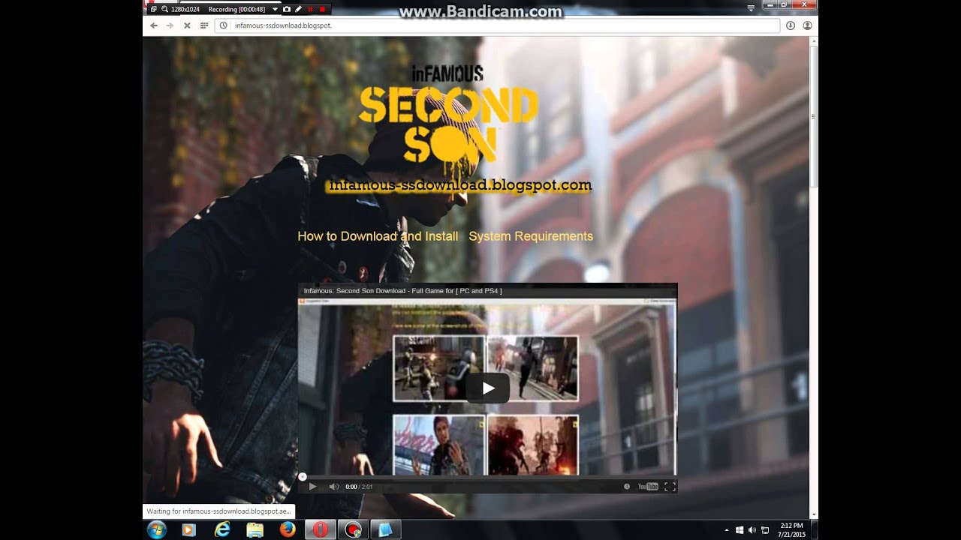This screenshot has height=540, width=961.
Task: Pause the Bandicam recording
Action: pyautogui.click(x=310, y=9)
